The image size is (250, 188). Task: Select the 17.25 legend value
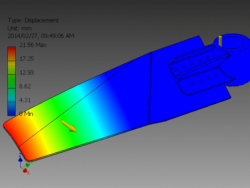[x=27, y=58]
